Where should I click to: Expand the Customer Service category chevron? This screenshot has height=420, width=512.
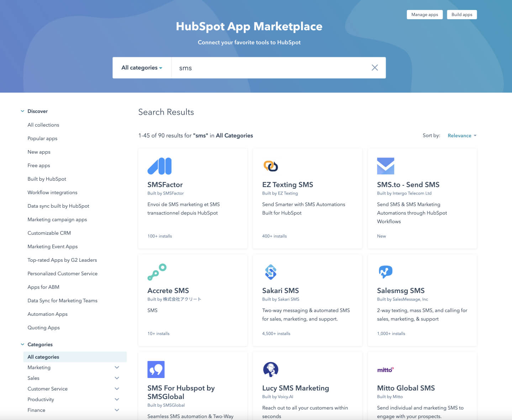point(117,389)
